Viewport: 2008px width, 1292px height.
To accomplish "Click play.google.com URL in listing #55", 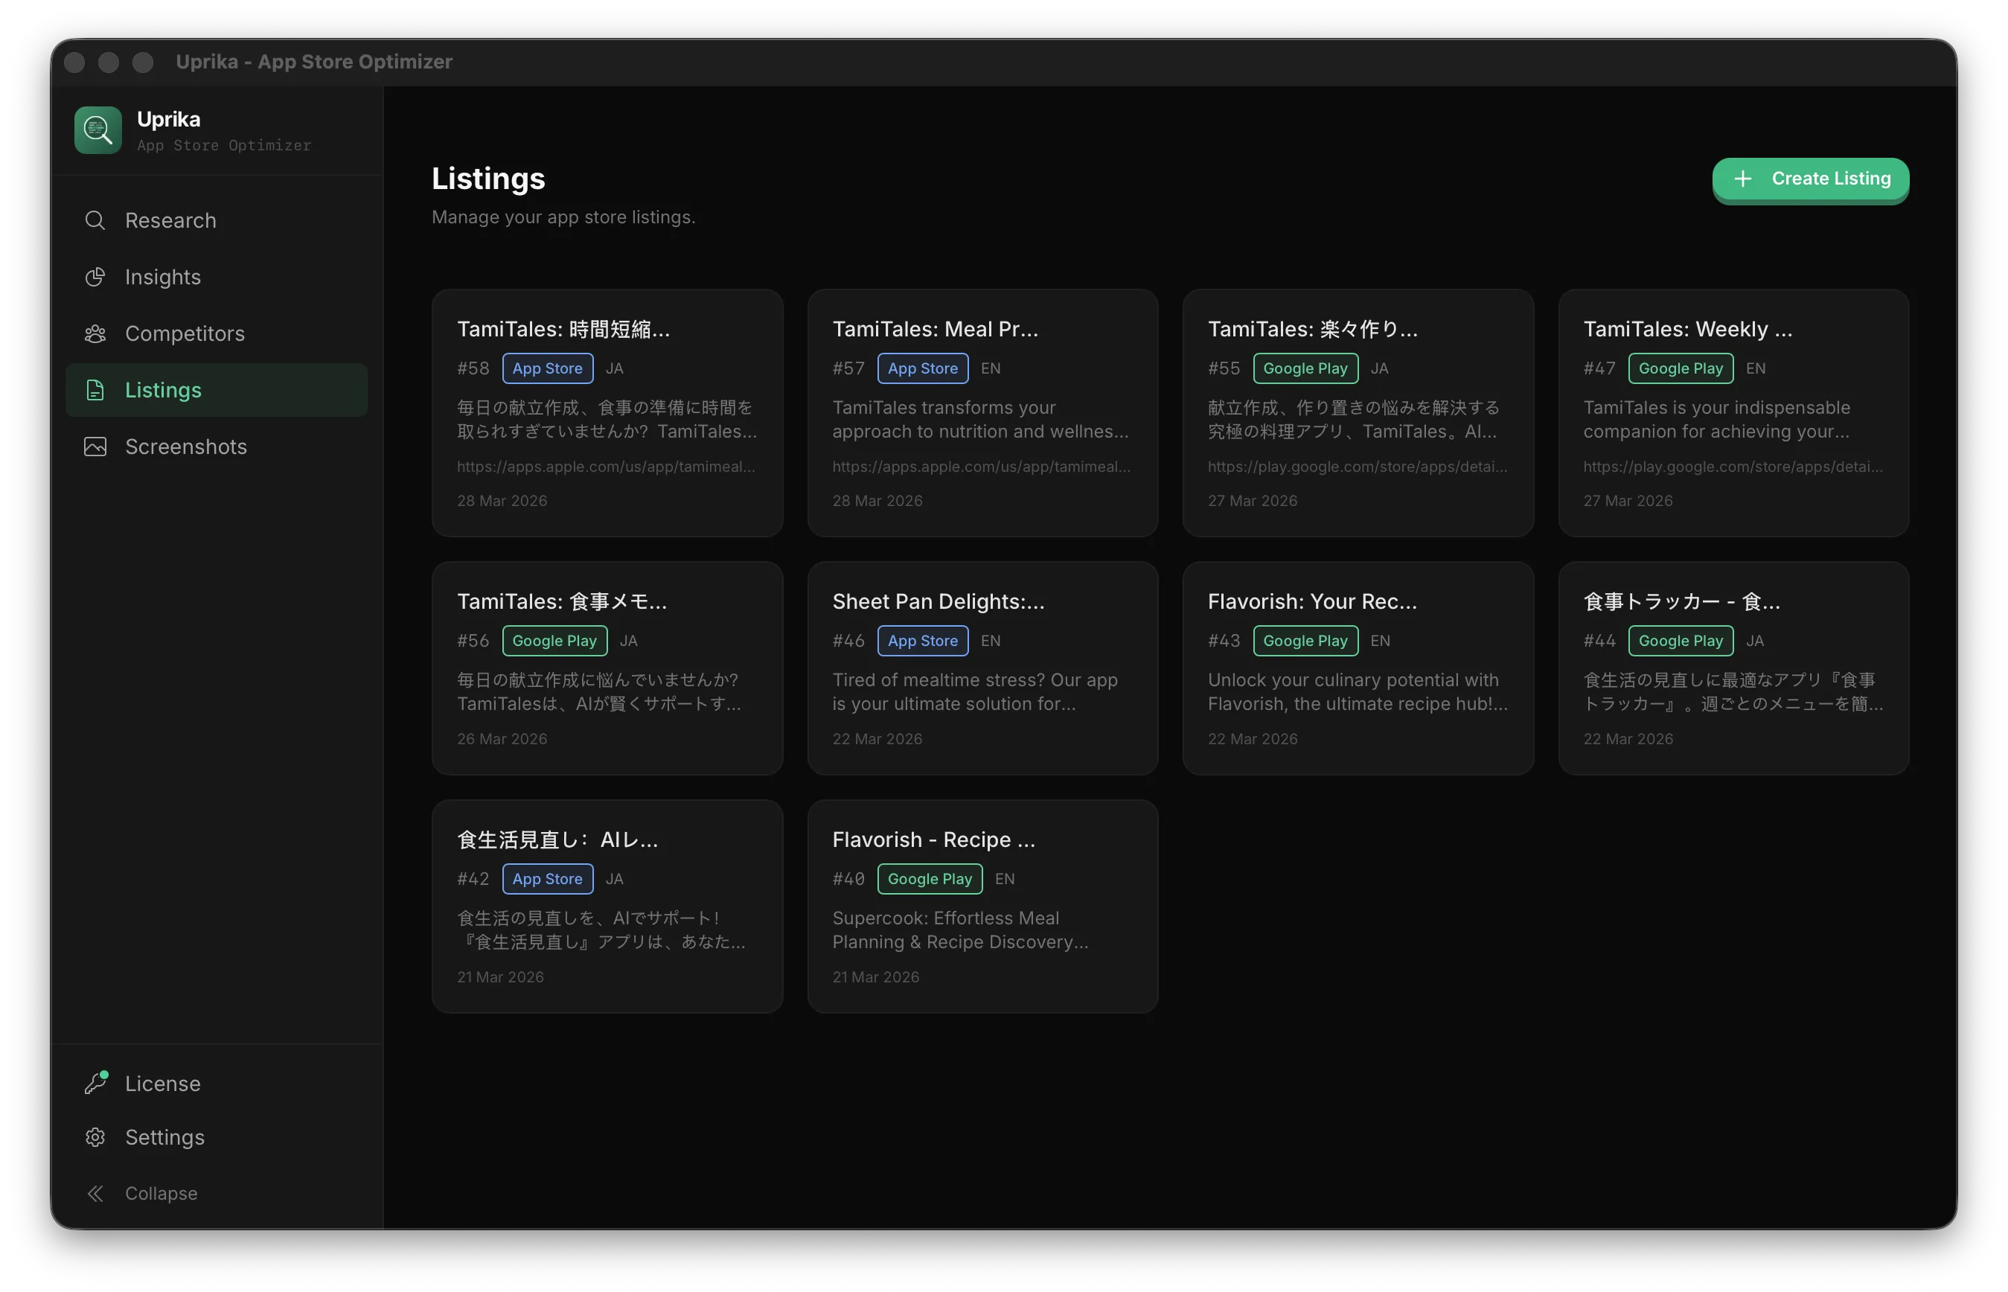I will tap(1357, 467).
